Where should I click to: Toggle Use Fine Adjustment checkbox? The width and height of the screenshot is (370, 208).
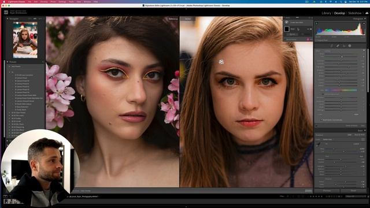coord(323,94)
